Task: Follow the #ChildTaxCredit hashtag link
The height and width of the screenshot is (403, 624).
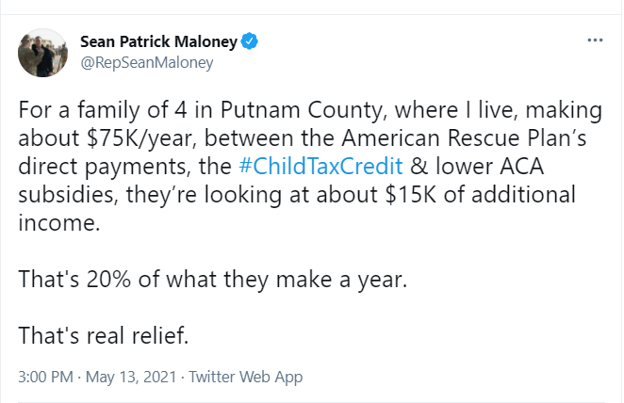Action: coord(320,166)
